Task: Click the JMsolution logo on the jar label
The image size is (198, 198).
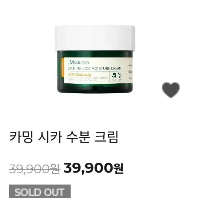Action: (x=78, y=62)
